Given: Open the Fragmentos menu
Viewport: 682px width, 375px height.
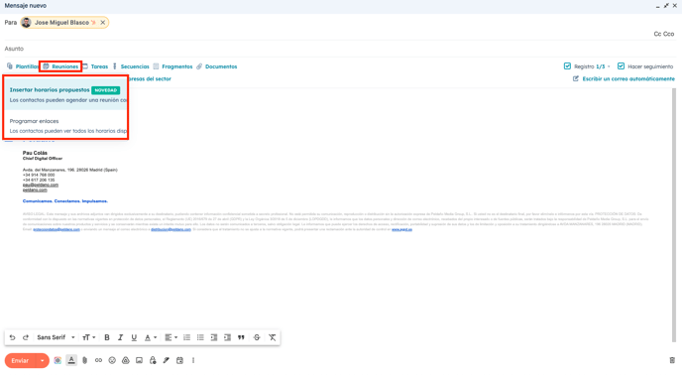Looking at the screenshot, I should (x=172, y=66).
